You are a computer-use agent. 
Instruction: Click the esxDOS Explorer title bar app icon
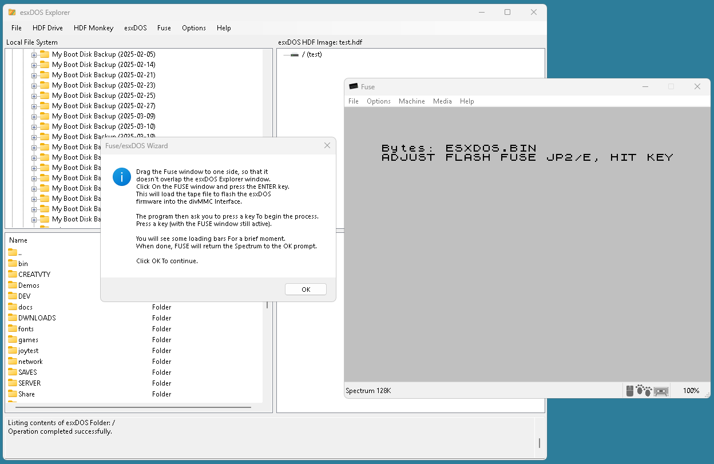(12, 12)
